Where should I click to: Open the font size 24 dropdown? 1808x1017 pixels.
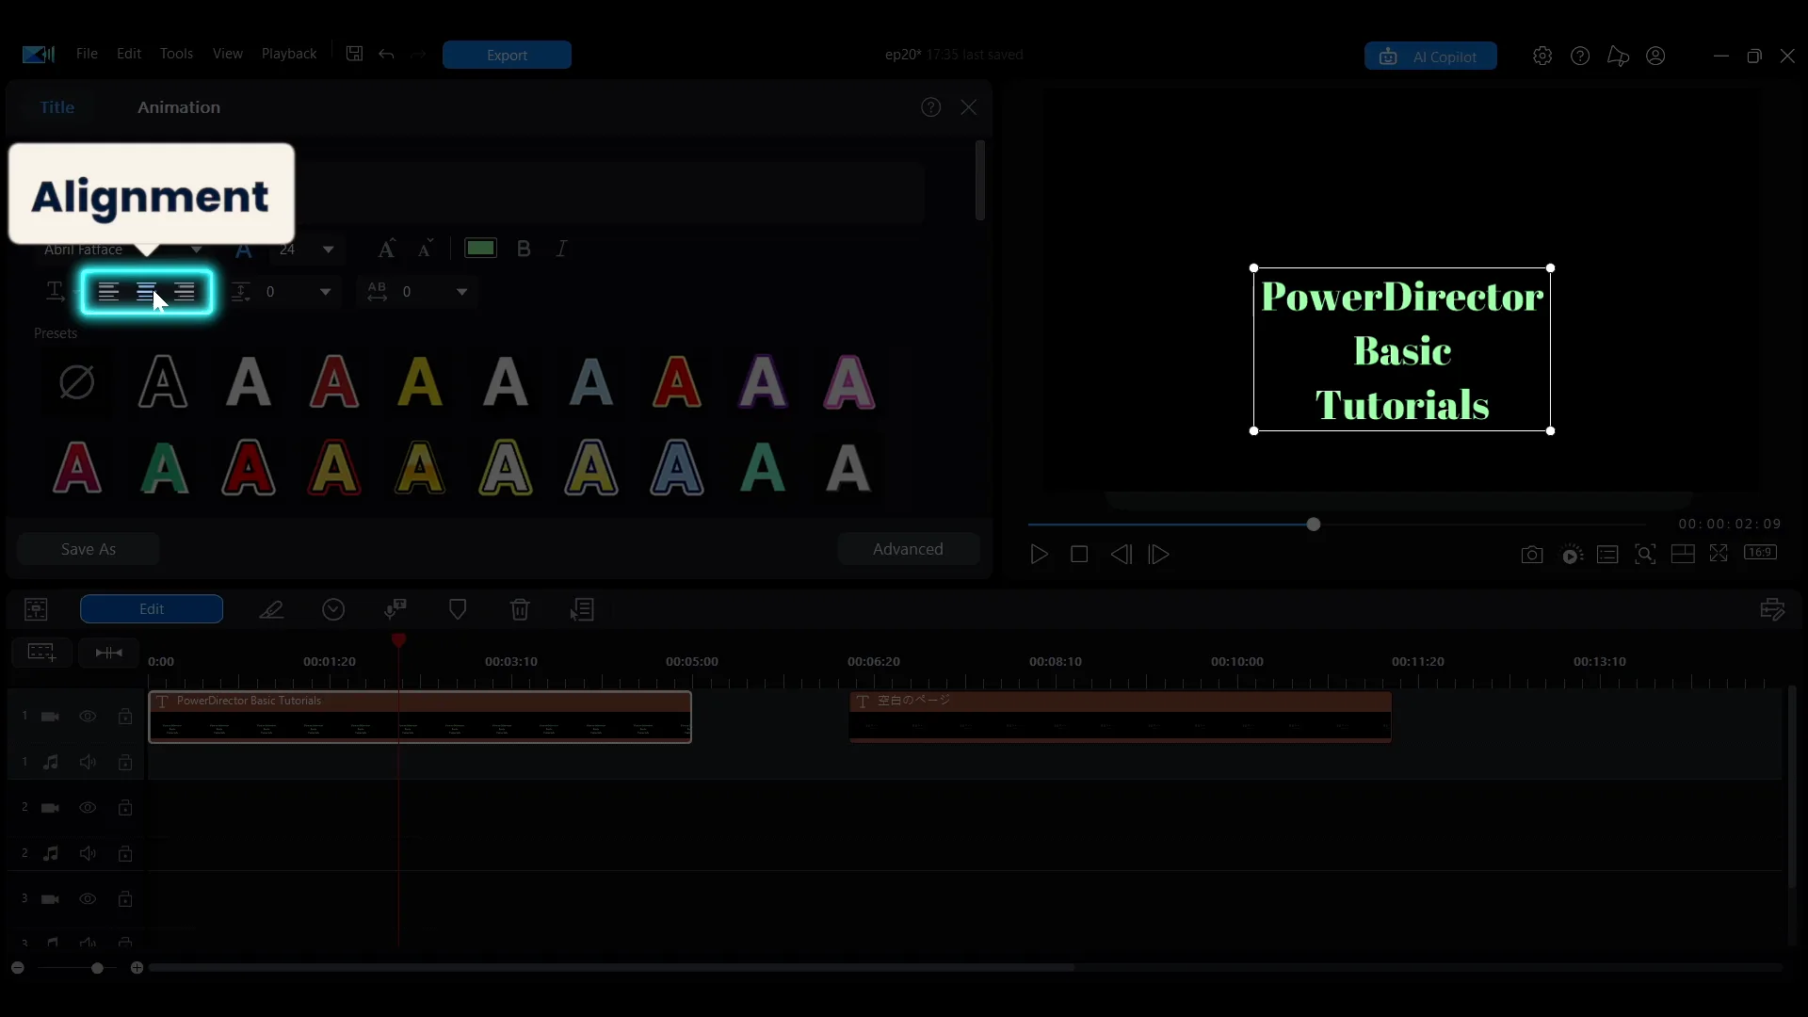pyautogui.click(x=328, y=250)
